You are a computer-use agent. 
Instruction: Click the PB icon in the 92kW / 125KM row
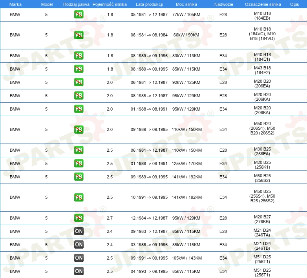79,82
